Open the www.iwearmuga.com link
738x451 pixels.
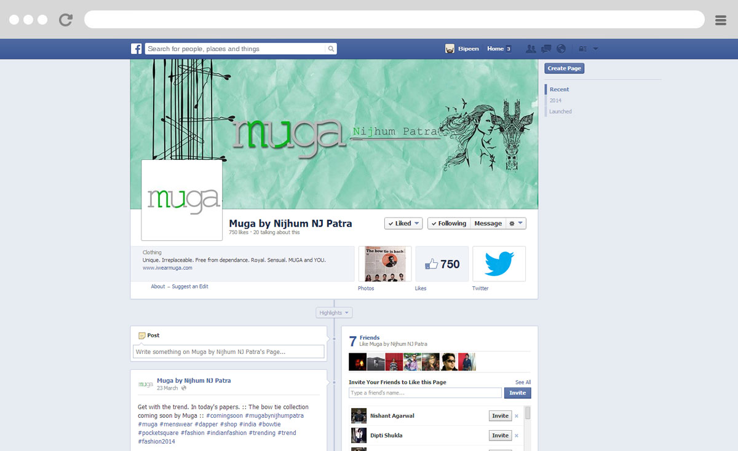(x=167, y=268)
